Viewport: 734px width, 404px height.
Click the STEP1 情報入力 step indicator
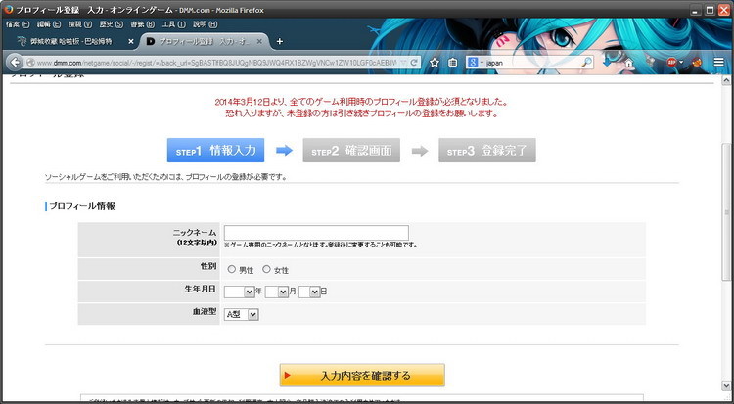pos(215,151)
